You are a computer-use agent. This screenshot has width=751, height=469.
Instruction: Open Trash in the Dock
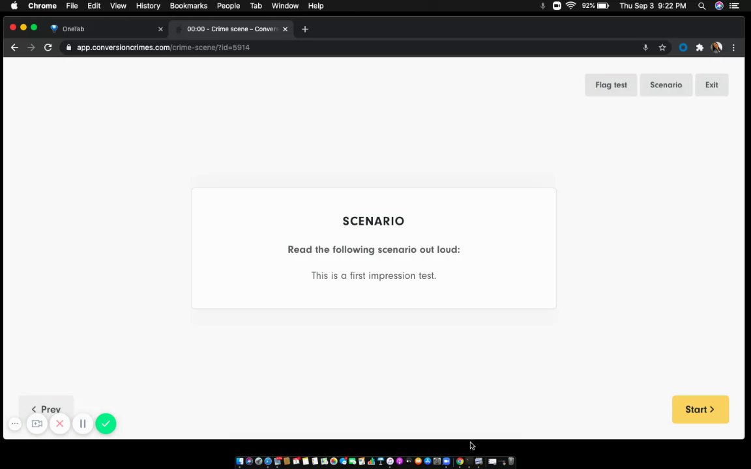(x=510, y=461)
